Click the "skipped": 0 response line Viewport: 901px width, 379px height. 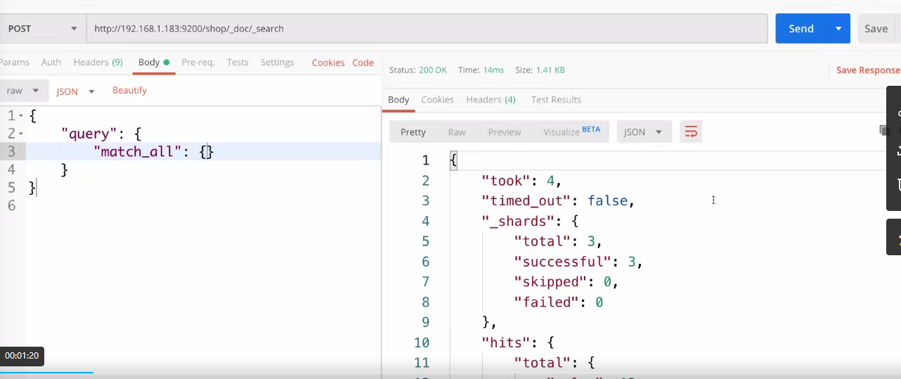[x=566, y=282]
